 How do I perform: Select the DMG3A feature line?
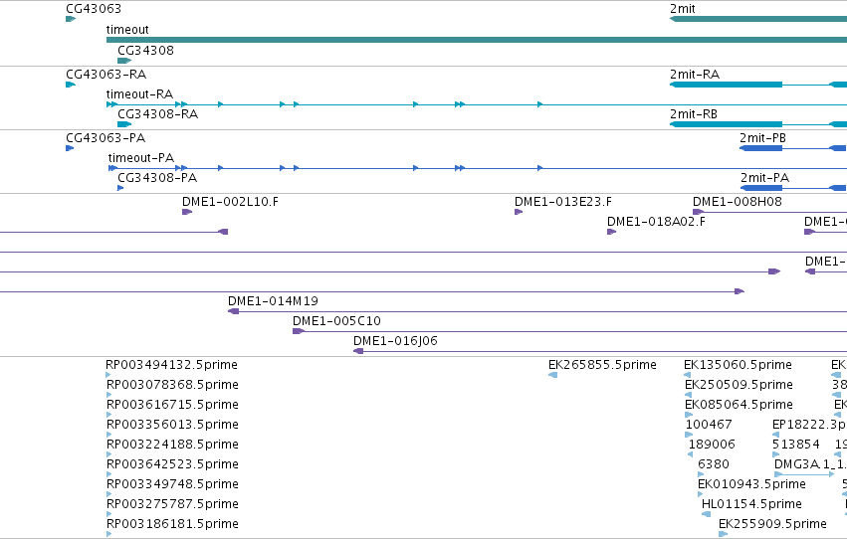point(804,474)
